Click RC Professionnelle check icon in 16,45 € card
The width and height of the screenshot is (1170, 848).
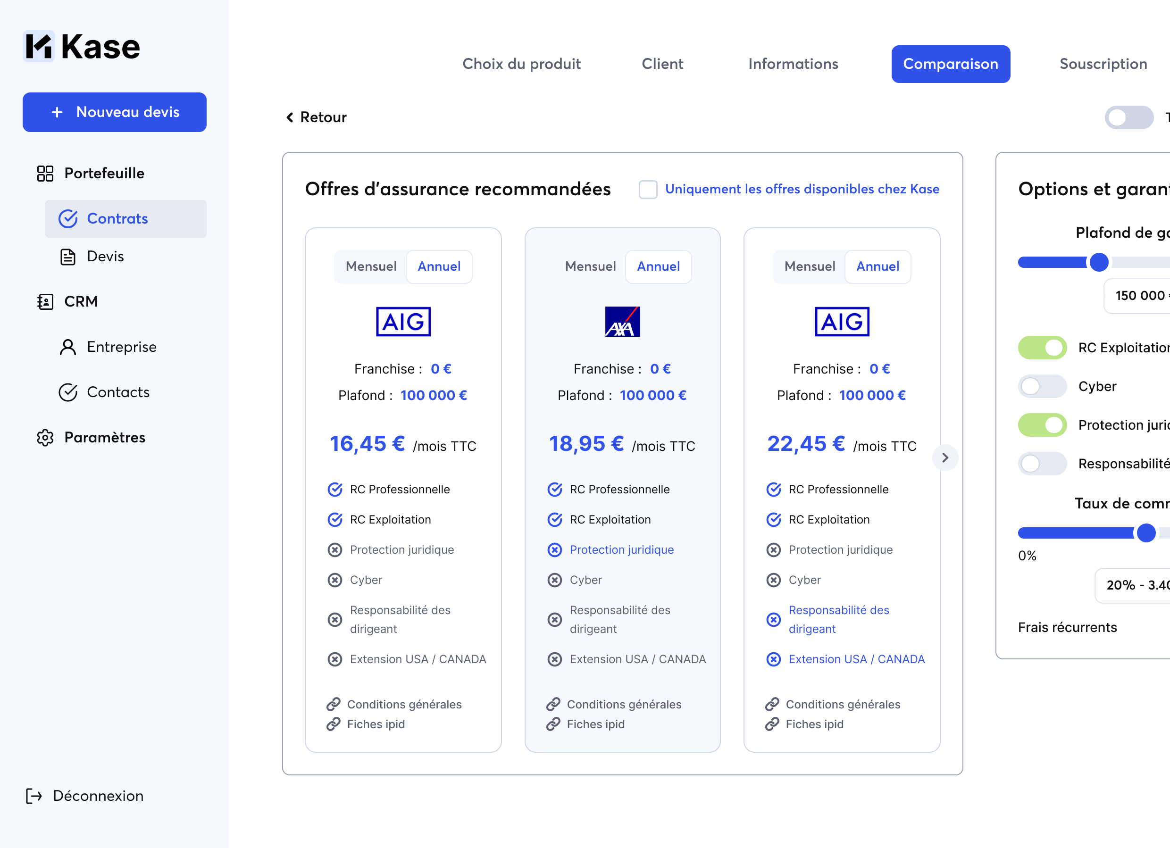[x=335, y=490]
